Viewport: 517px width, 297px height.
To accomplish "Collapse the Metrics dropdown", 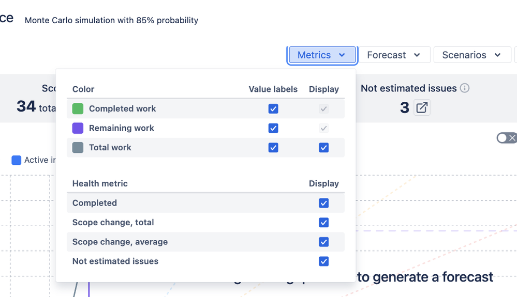I will point(322,55).
